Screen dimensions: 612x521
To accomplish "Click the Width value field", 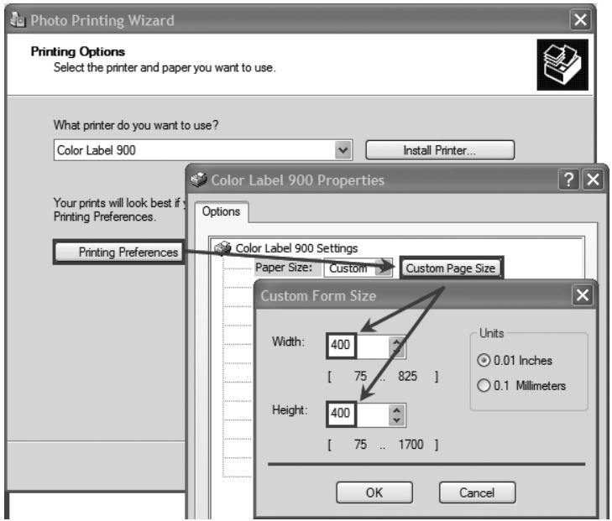I will tap(366, 346).
